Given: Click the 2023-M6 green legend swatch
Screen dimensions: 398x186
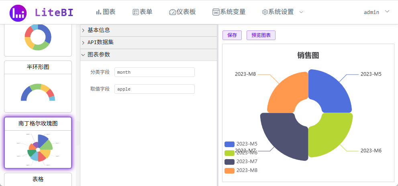Looking at the screenshot, I should click(x=229, y=153).
